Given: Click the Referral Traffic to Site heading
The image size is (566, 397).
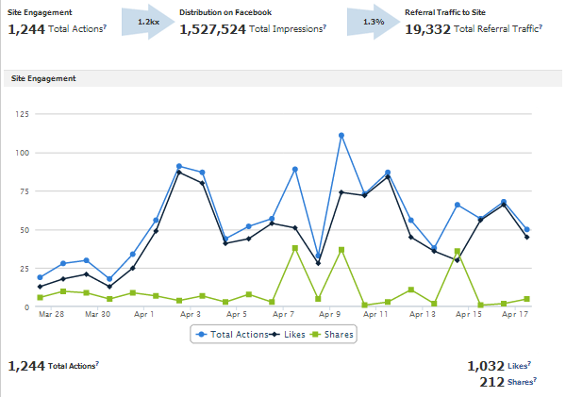Looking at the screenshot, I should pyautogui.click(x=445, y=12).
